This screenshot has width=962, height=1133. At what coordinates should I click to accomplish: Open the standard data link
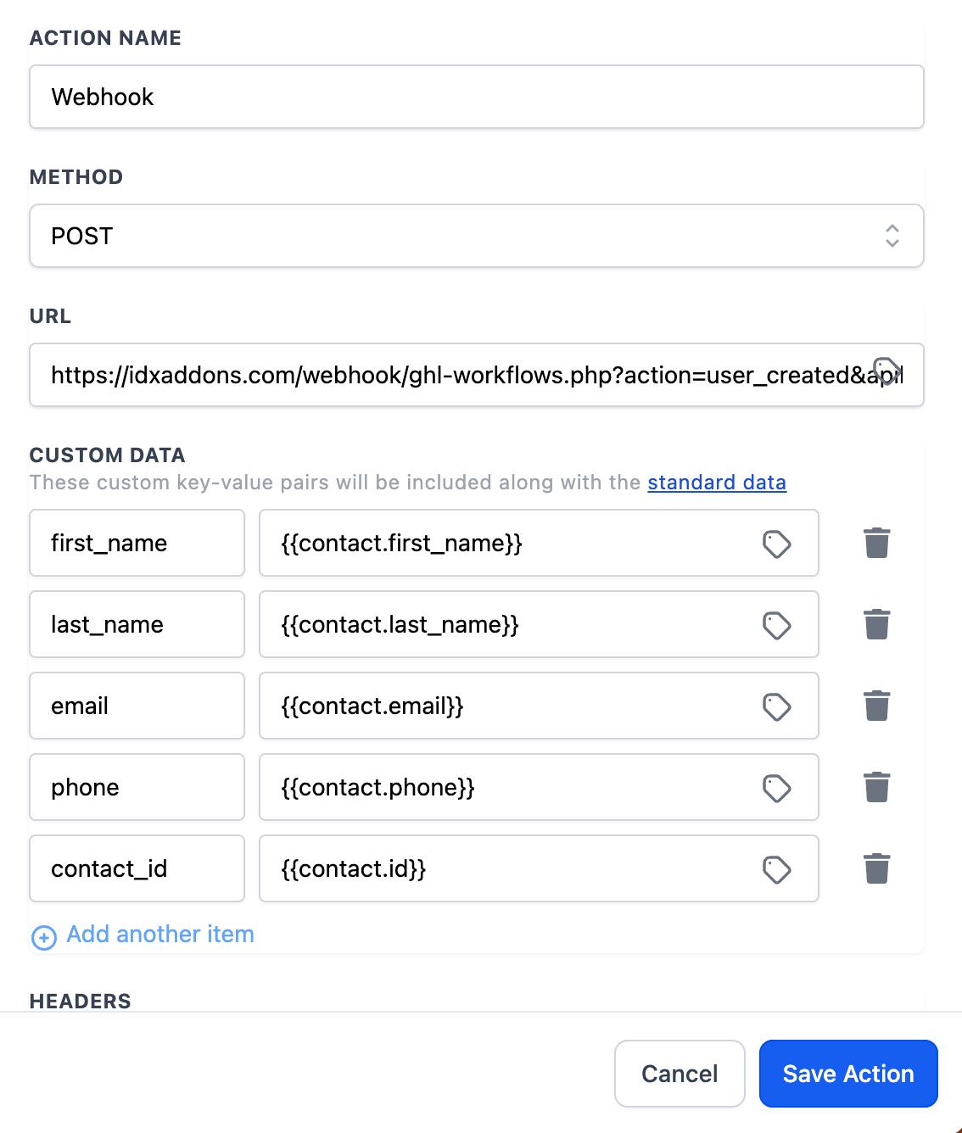[716, 483]
